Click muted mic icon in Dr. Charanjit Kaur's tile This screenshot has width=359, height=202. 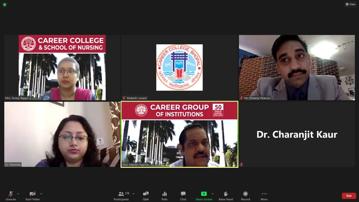click(x=241, y=165)
